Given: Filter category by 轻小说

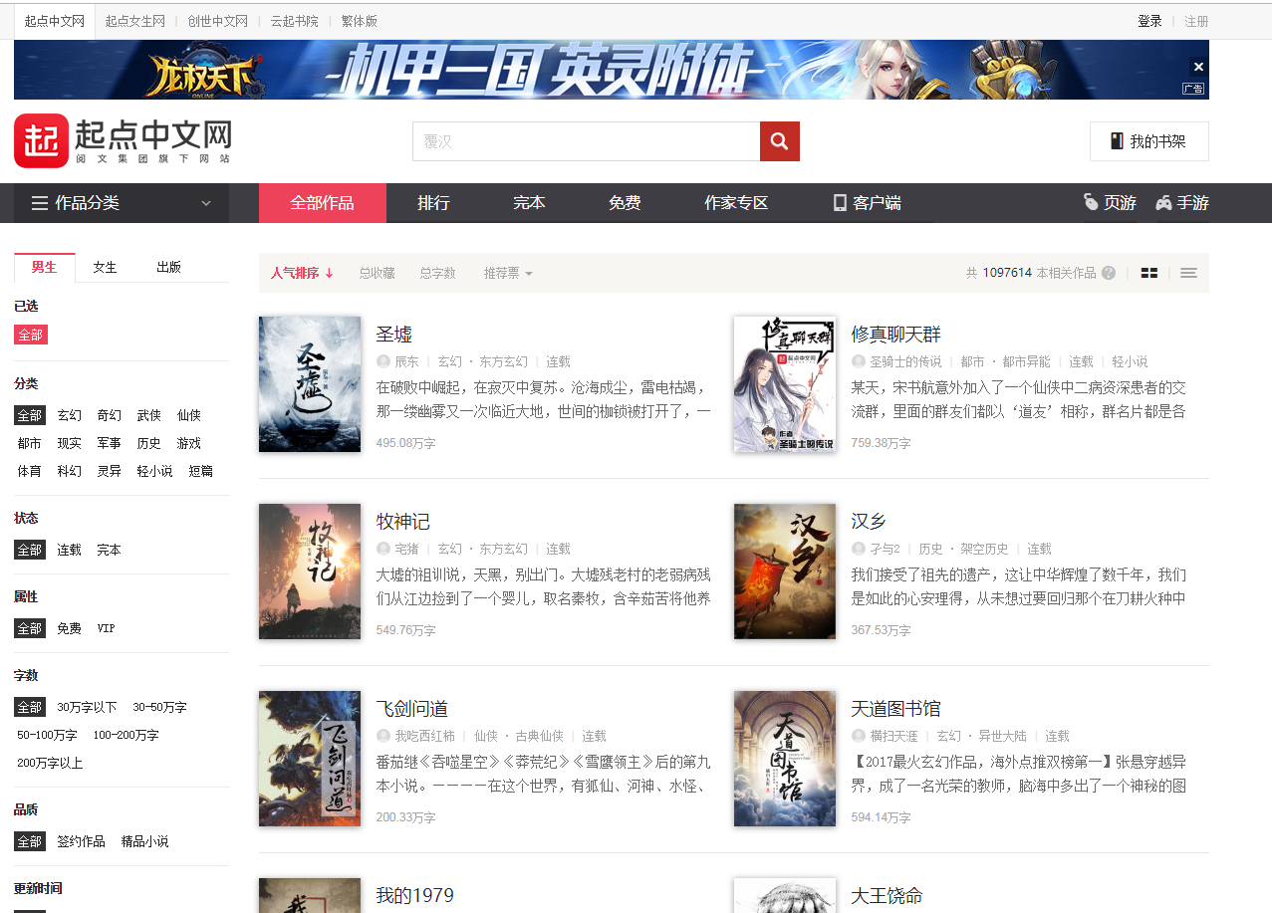Looking at the screenshot, I should click(x=154, y=471).
